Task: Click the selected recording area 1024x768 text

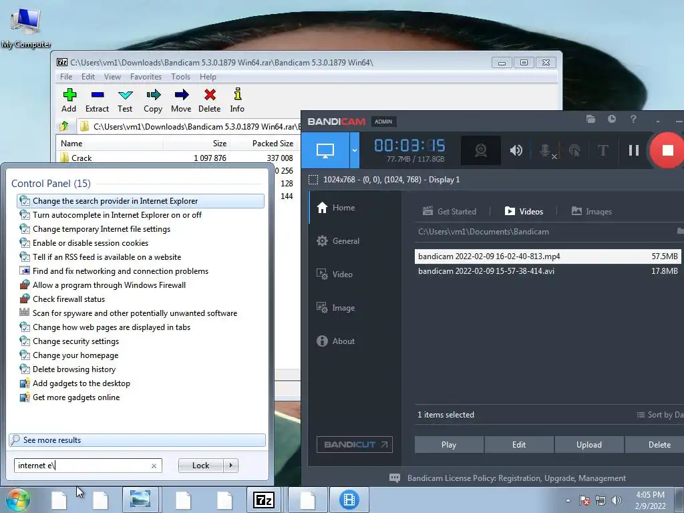Action: tap(391, 180)
